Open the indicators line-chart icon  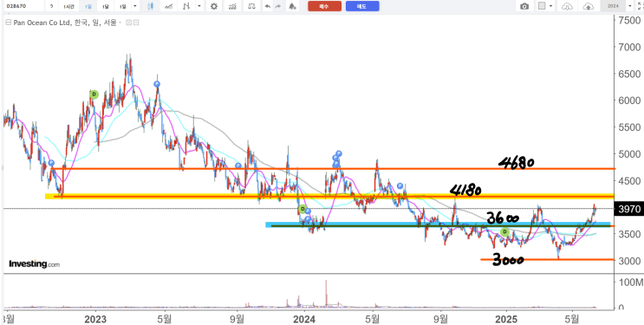(x=168, y=6)
